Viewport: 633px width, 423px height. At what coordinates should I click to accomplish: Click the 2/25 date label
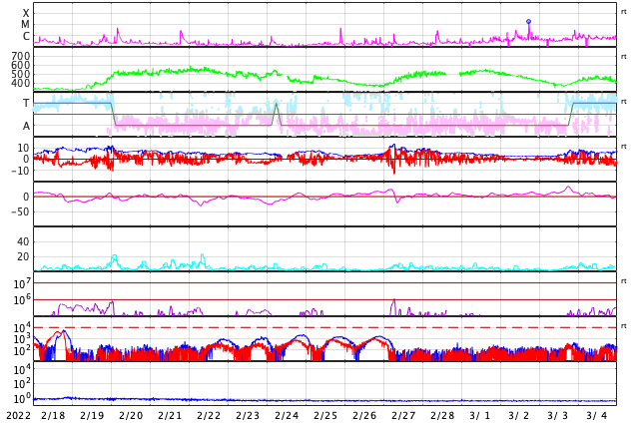pos(325,415)
